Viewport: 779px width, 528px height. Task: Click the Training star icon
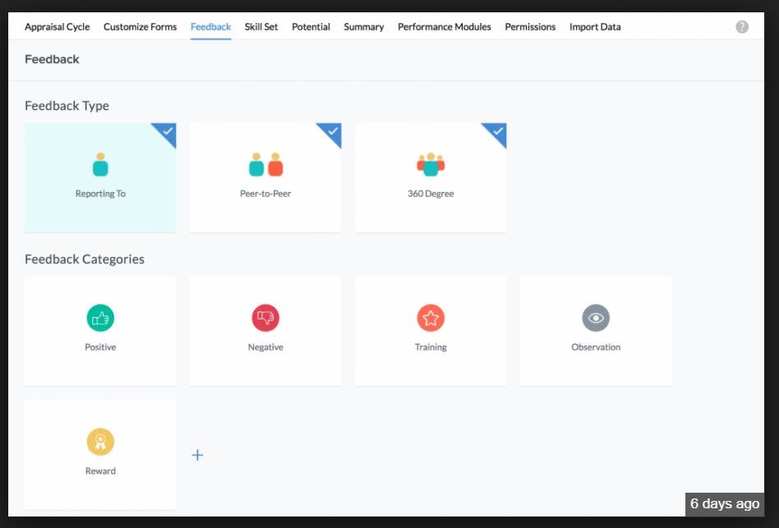pos(431,318)
